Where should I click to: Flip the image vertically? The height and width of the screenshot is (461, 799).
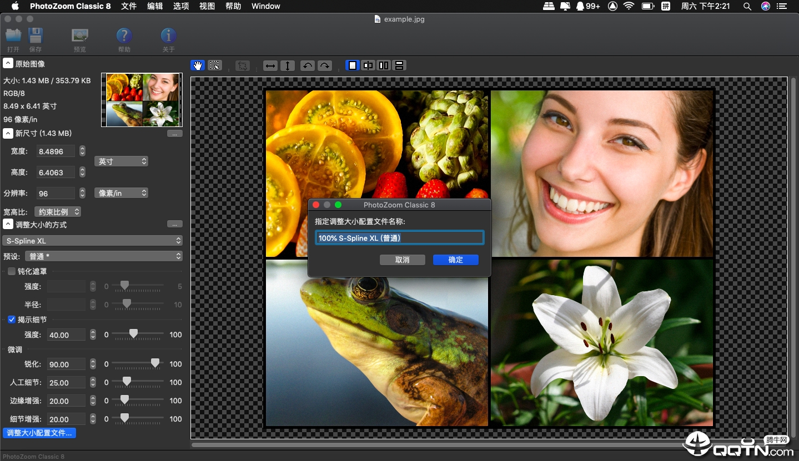(x=288, y=65)
